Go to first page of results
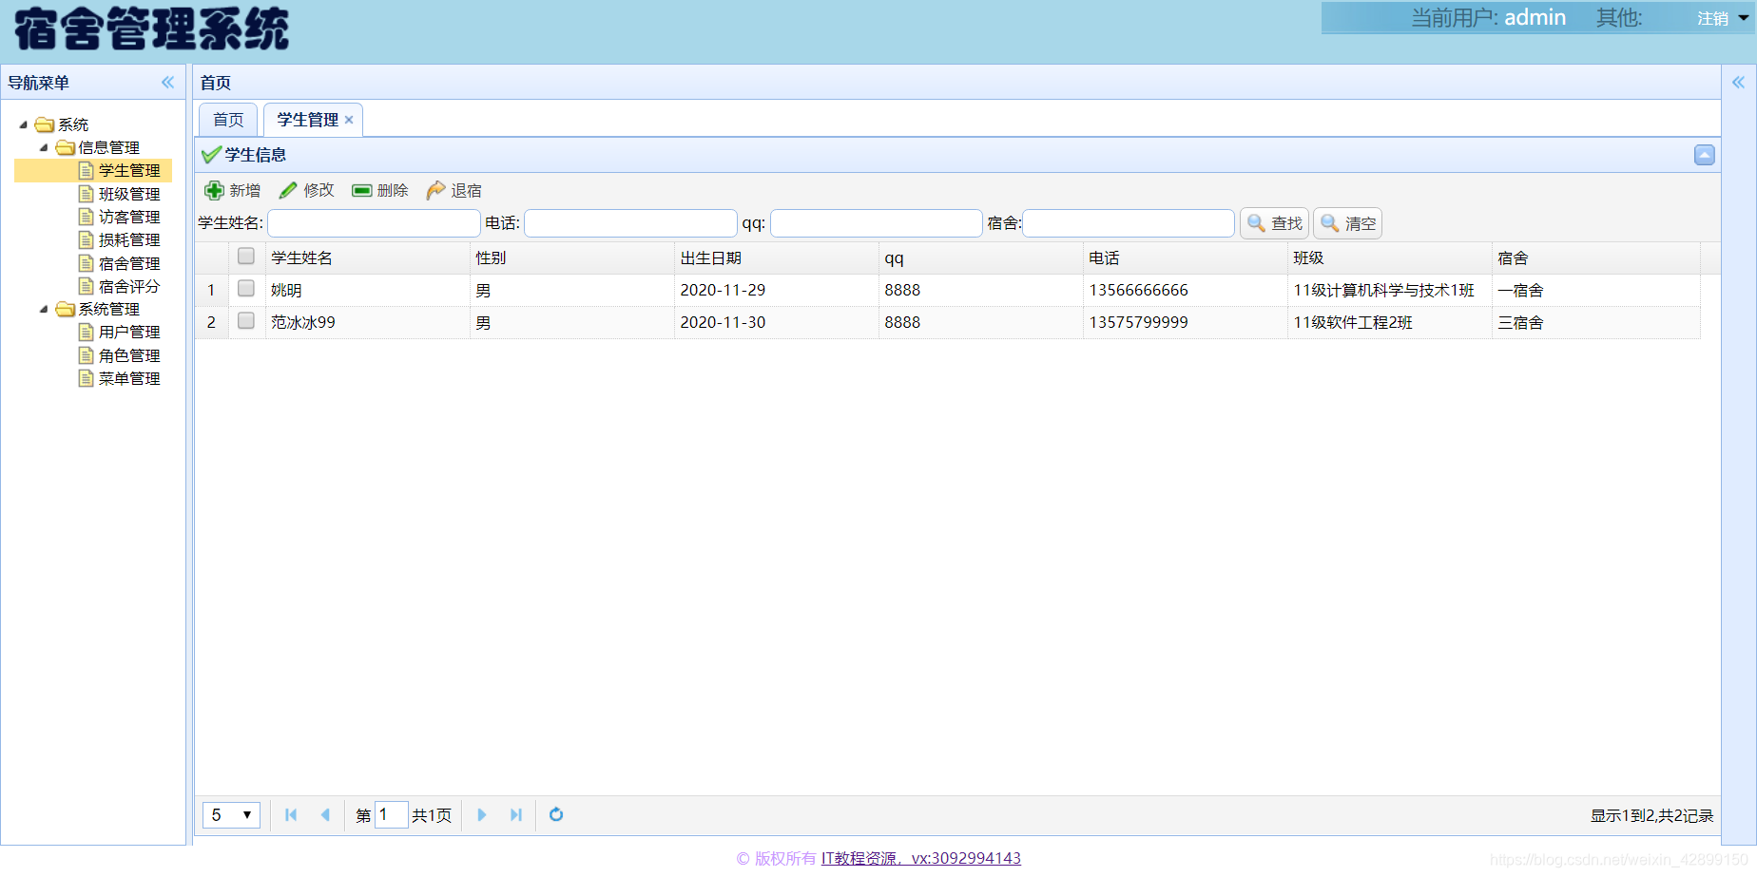1757x877 pixels. pos(291,815)
